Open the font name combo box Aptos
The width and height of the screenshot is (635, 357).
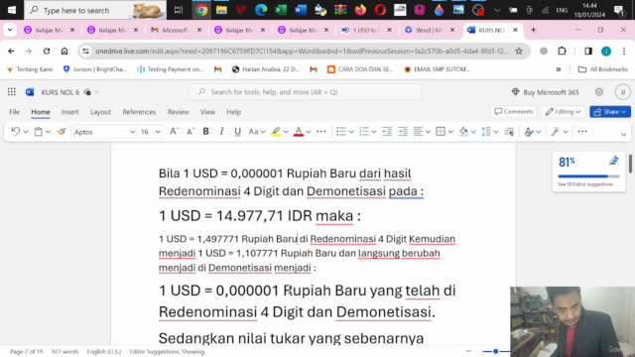(x=104, y=132)
